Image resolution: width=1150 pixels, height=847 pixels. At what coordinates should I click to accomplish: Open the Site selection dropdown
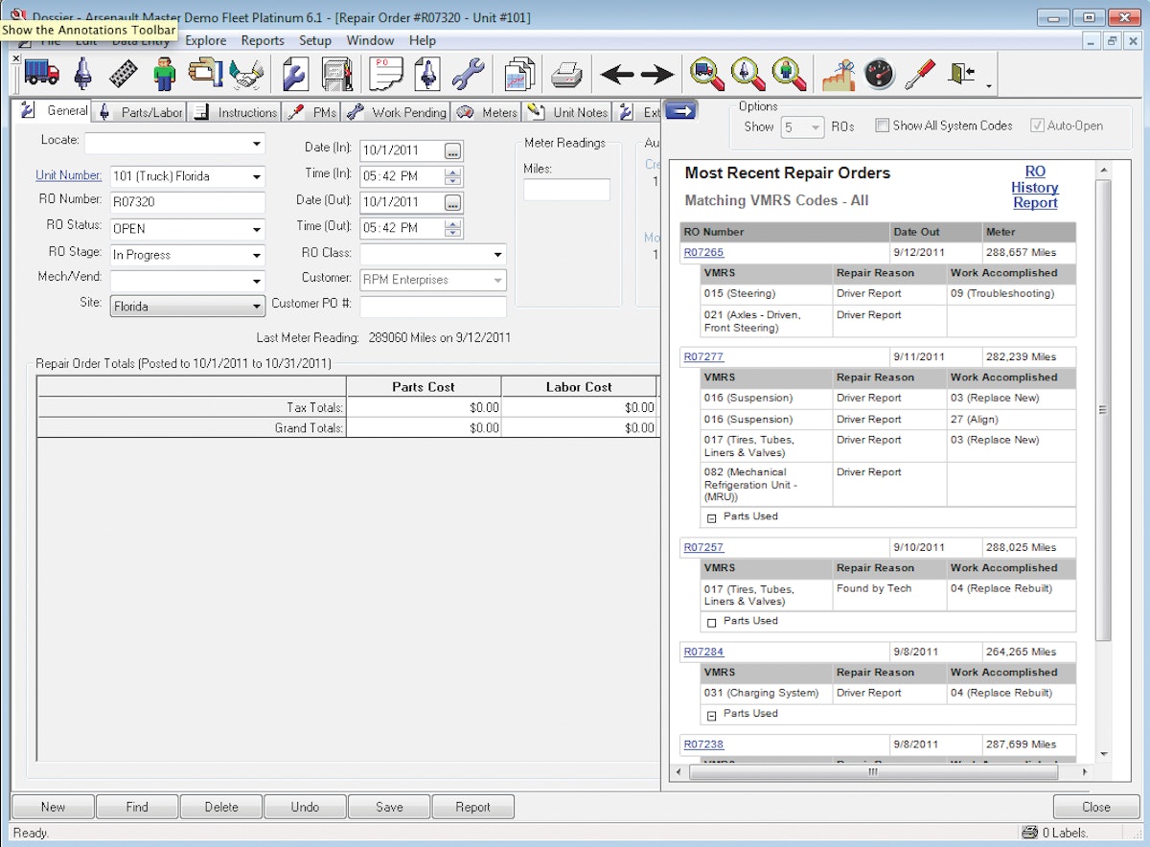pyautogui.click(x=257, y=306)
